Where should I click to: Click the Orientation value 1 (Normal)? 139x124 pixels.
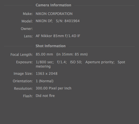point(45,81)
